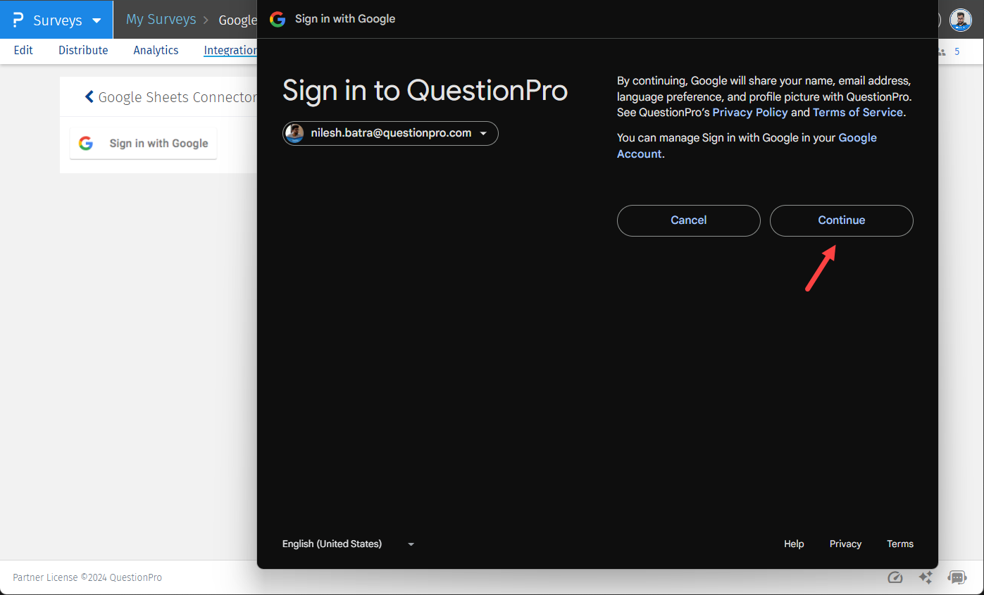This screenshot has width=984, height=595.
Task: Click the Google Sheets Connector heading text
Action: tap(177, 97)
